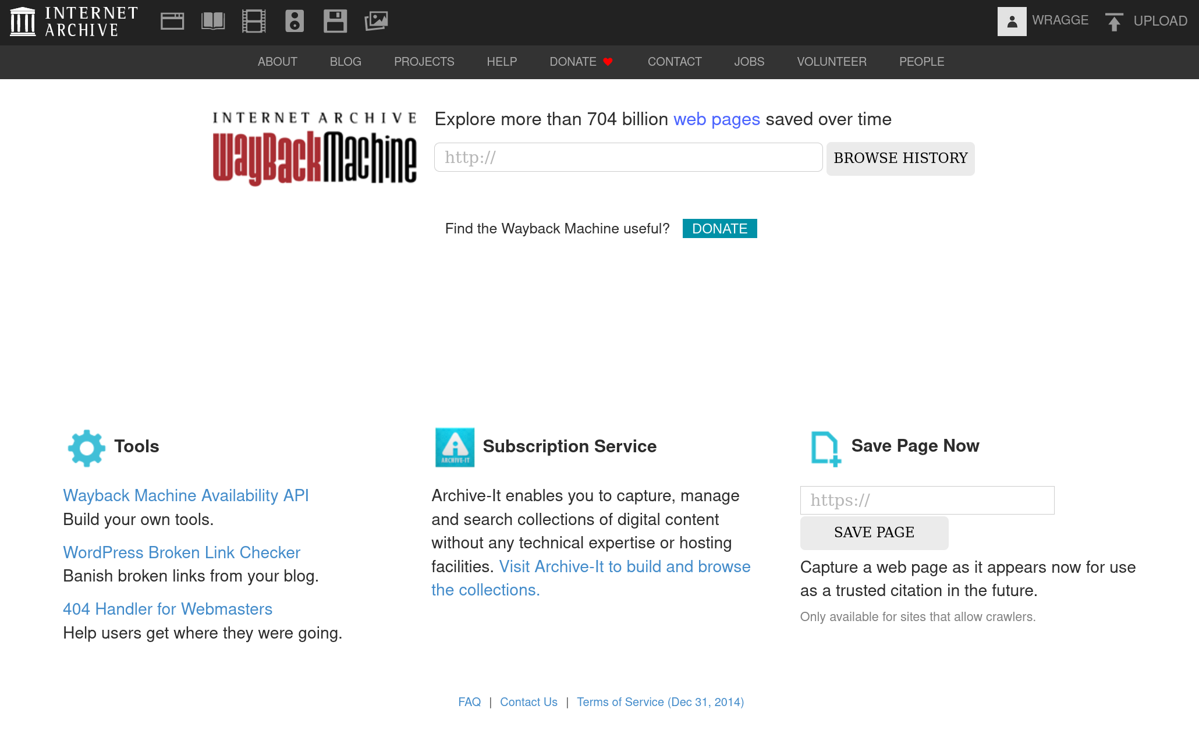Click the Archive-It logo icon
Viewport: 1199px width, 741px height.
pyautogui.click(x=455, y=447)
